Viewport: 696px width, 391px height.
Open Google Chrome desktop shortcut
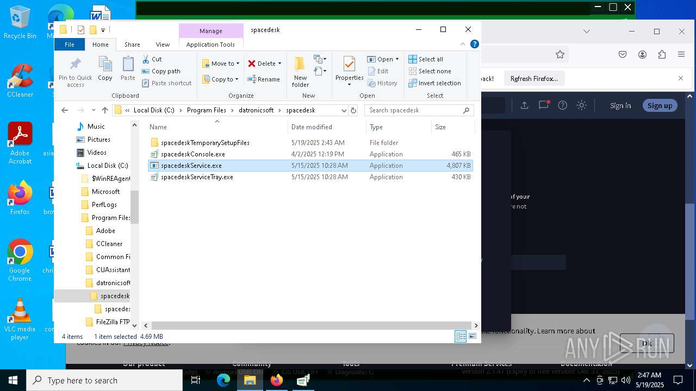click(x=20, y=260)
